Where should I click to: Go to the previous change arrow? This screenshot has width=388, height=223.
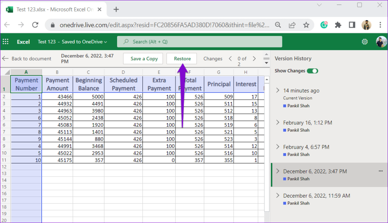point(230,58)
